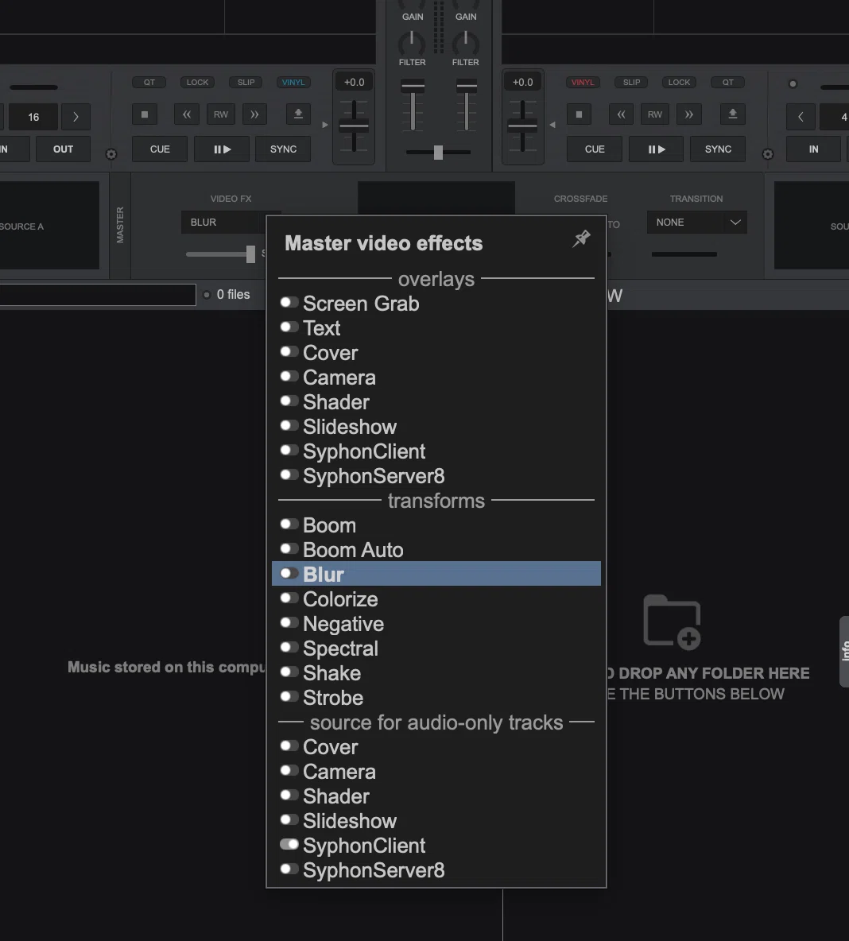Eject the track from the left deck
Viewport: 849px width, 941px height.
(x=298, y=114)
